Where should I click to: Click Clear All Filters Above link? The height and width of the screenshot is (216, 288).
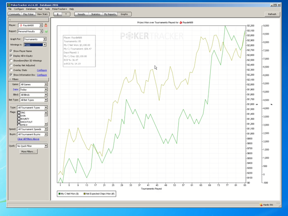tap(28, 139)
